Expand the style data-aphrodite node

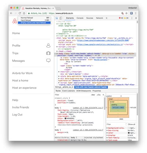(x=59, y=76)
